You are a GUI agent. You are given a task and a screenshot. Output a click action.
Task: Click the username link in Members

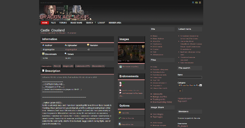(x=183, y=126)
